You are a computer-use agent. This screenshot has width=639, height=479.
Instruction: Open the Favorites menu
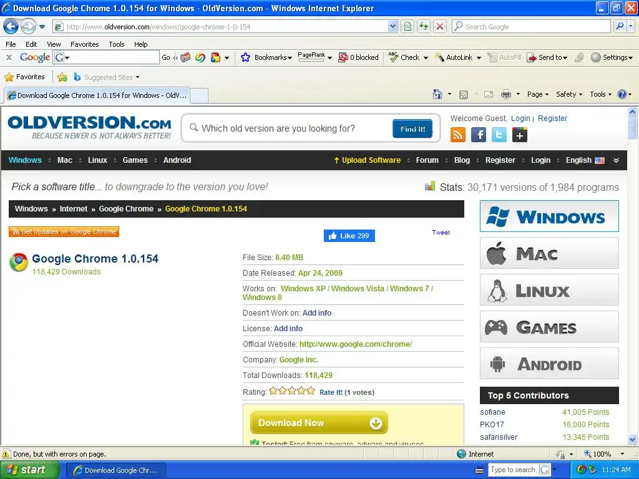point(84,44)
